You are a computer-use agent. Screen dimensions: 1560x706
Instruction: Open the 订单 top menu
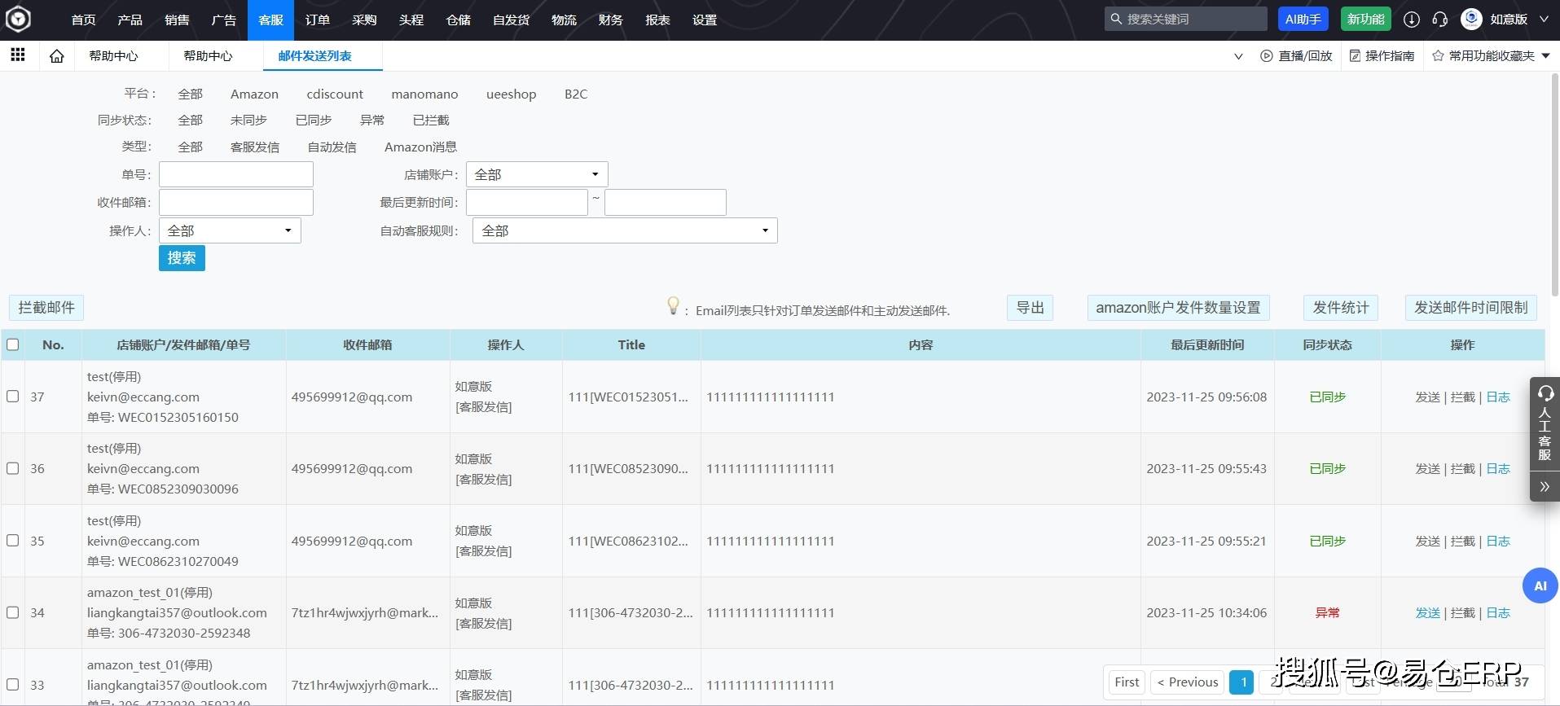[x=318, y=20]
